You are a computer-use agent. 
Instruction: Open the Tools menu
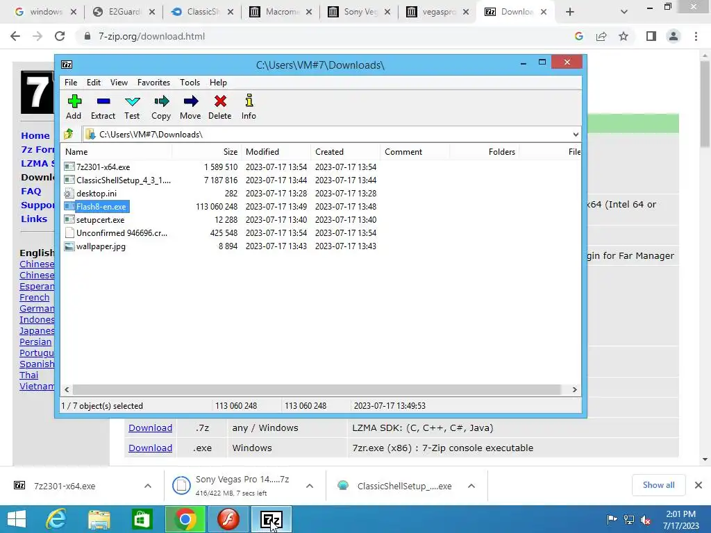190,83
